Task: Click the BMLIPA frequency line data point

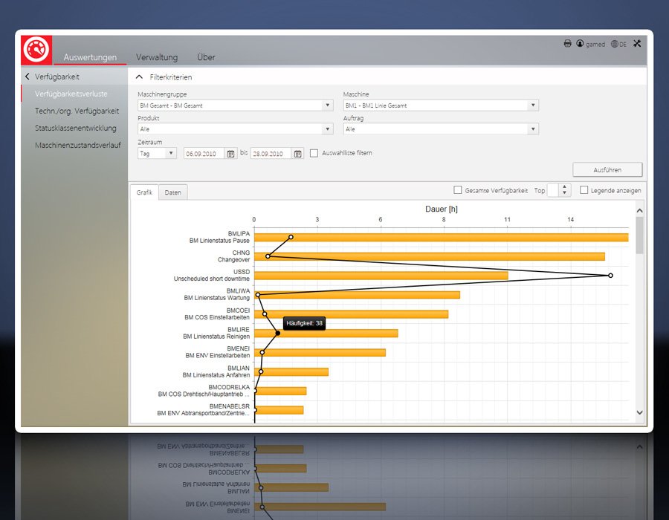Action: point(291,237)
